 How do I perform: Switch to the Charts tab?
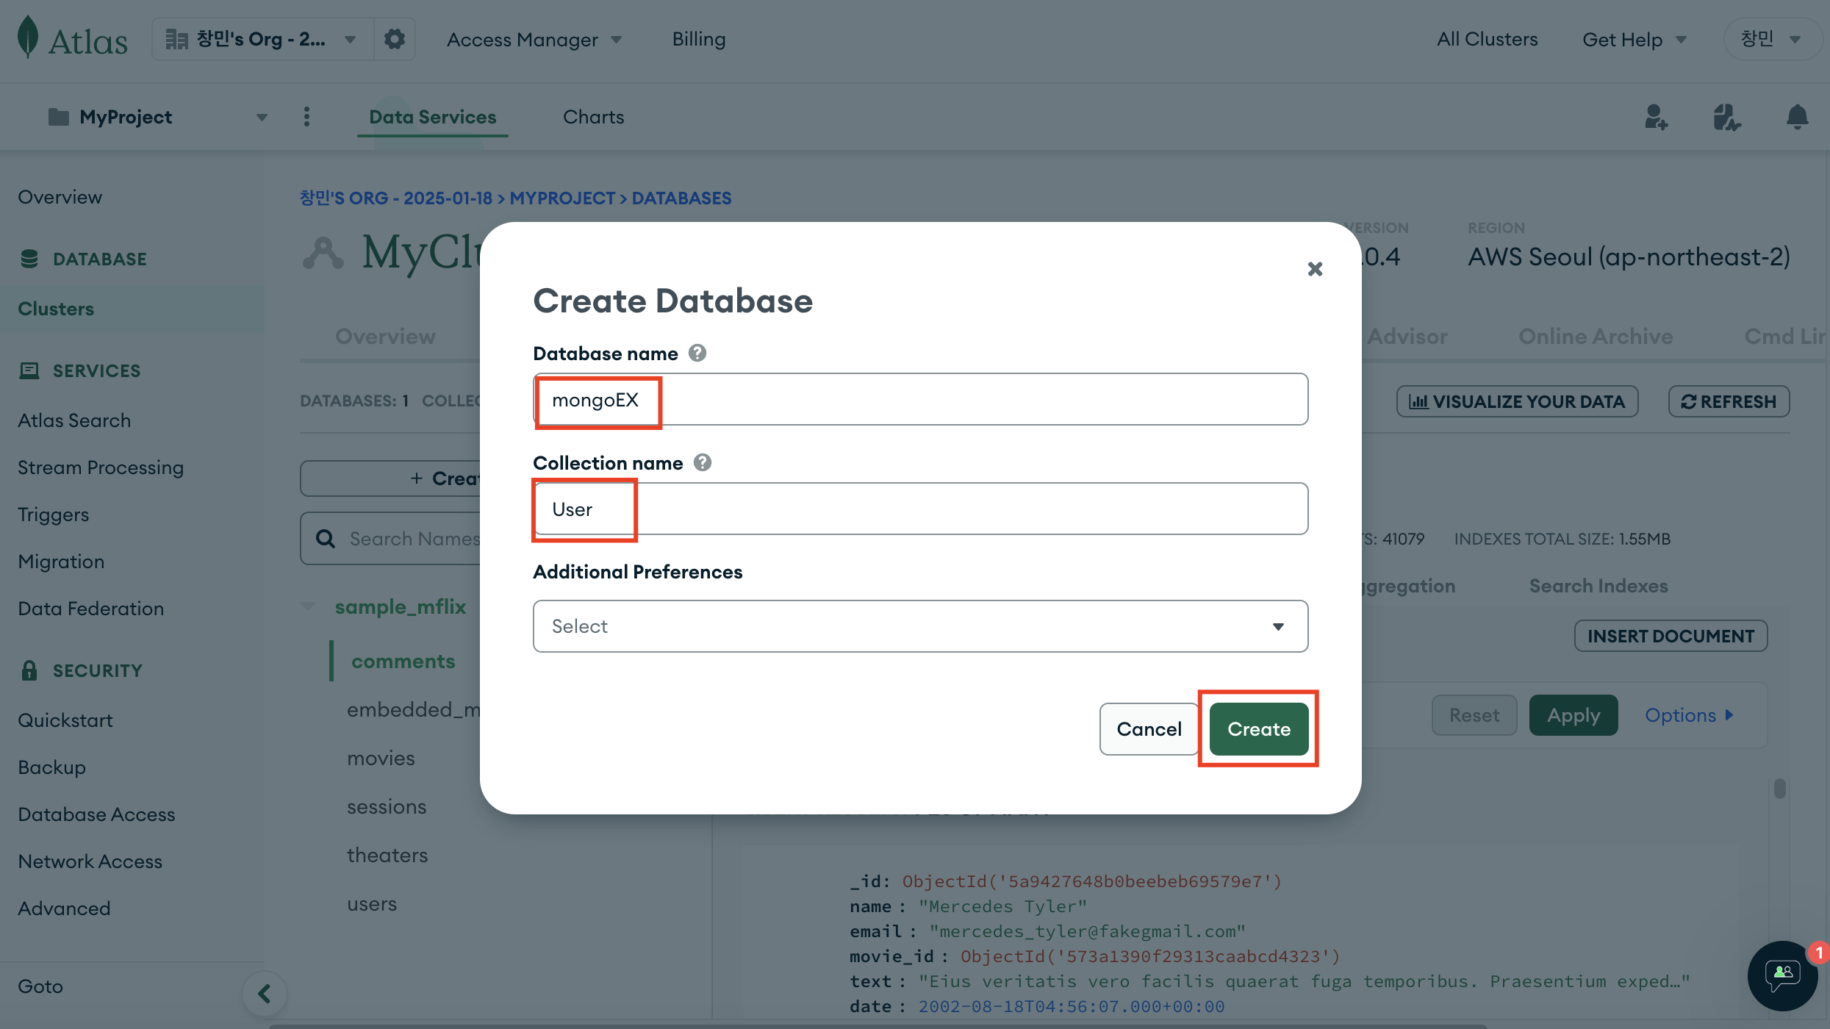pos(593,117)
